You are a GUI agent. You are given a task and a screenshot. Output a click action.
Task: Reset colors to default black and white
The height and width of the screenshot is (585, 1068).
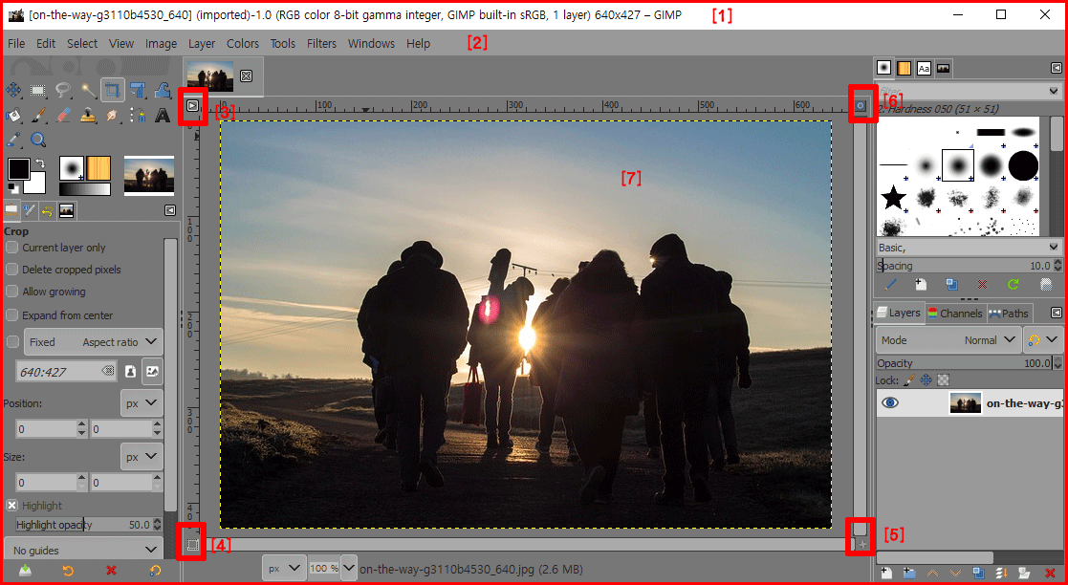click(12, 188)
